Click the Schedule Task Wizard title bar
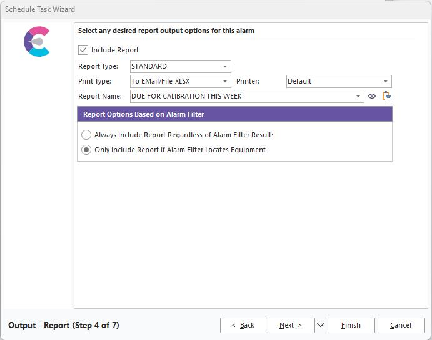 188,9
